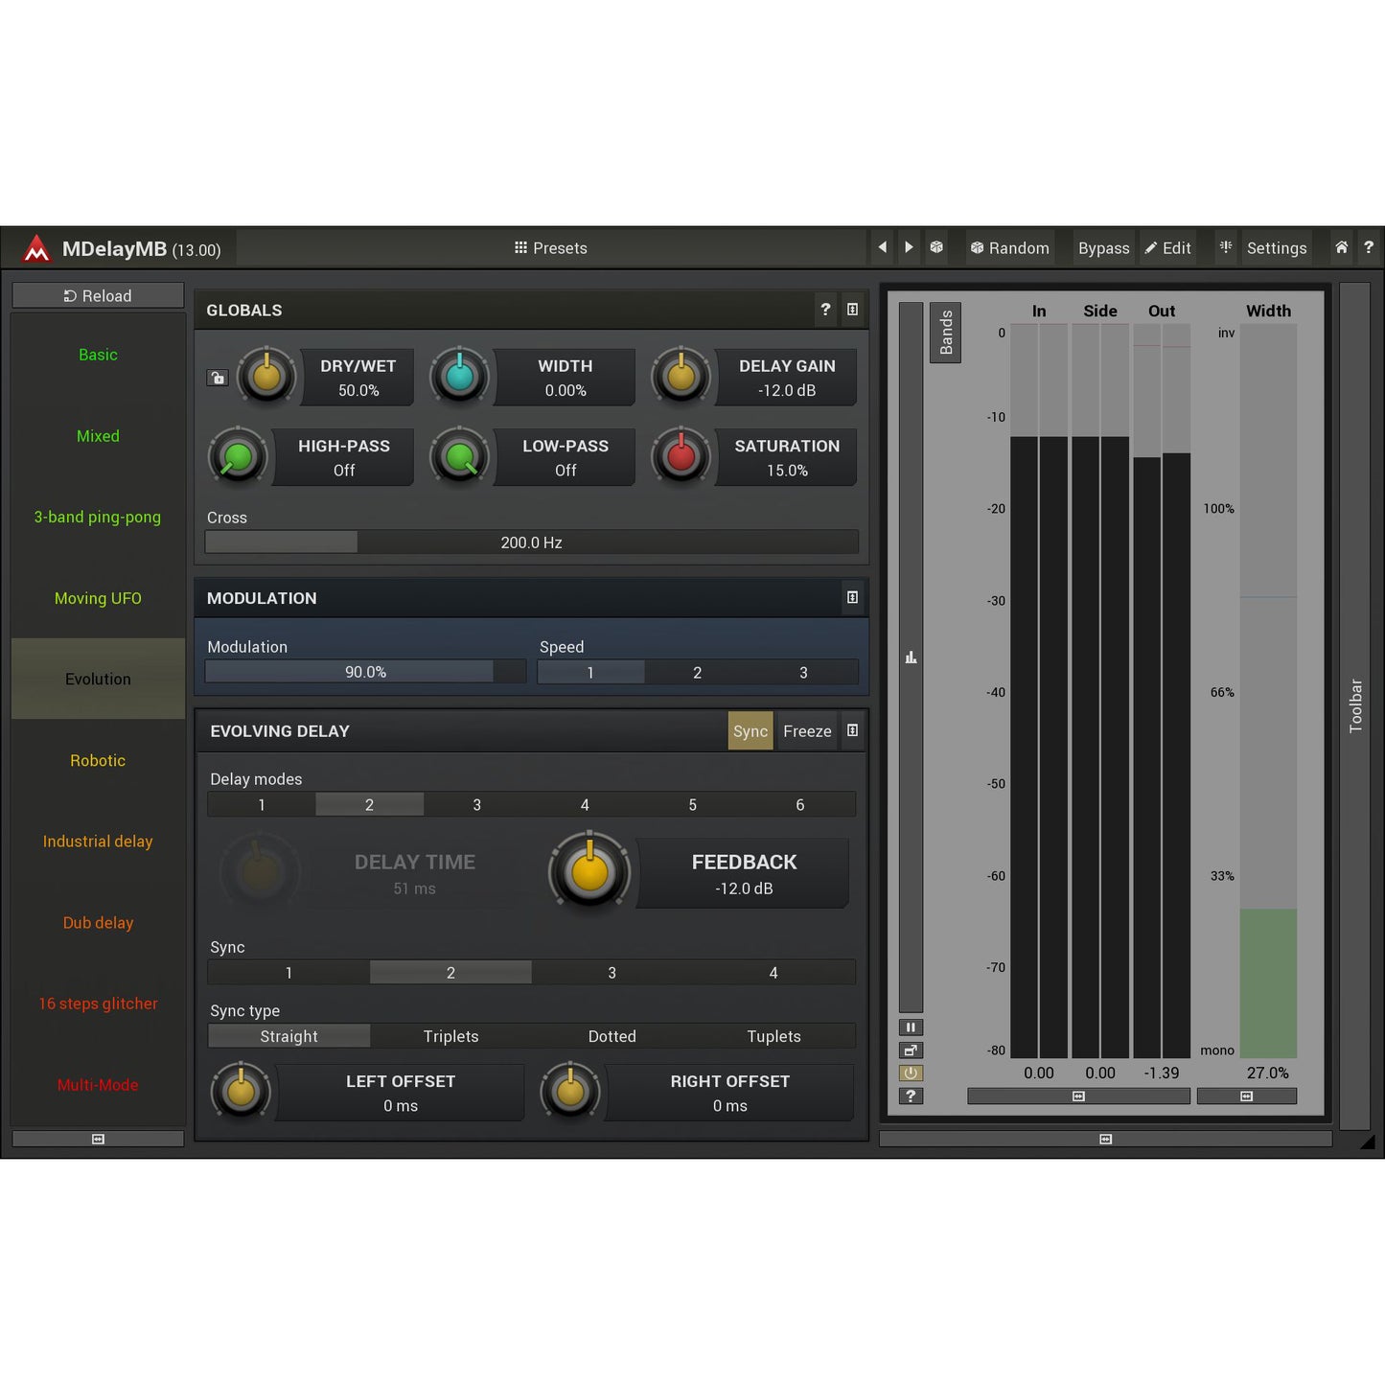Viewport: 1385px width, 1385px height.
Task: Click the Cross frequency slider
Action: pos(531,542)
